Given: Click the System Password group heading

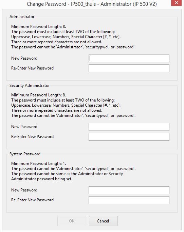Looking at the screenshot, I should [x=25, y=154].
